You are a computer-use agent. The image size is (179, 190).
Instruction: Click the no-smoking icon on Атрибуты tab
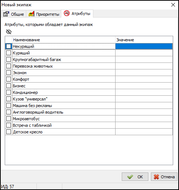tap(67, 13)
